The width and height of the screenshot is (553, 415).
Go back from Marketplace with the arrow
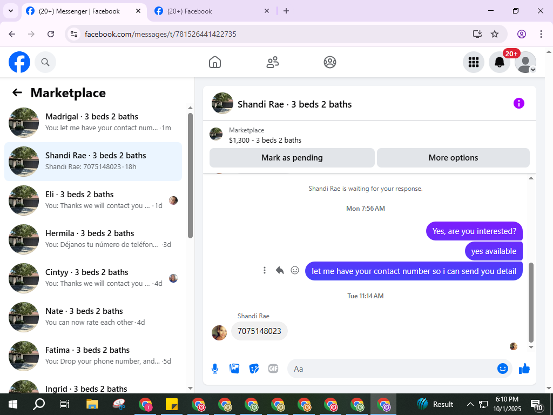[x=17, y=92]
